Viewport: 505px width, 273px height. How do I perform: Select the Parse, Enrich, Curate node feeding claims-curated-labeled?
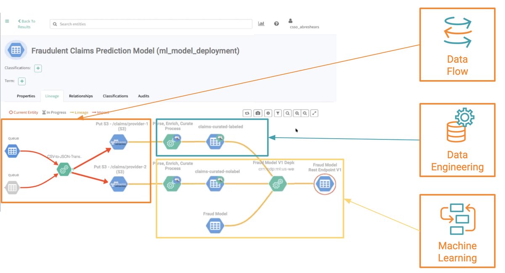point(171,142)
